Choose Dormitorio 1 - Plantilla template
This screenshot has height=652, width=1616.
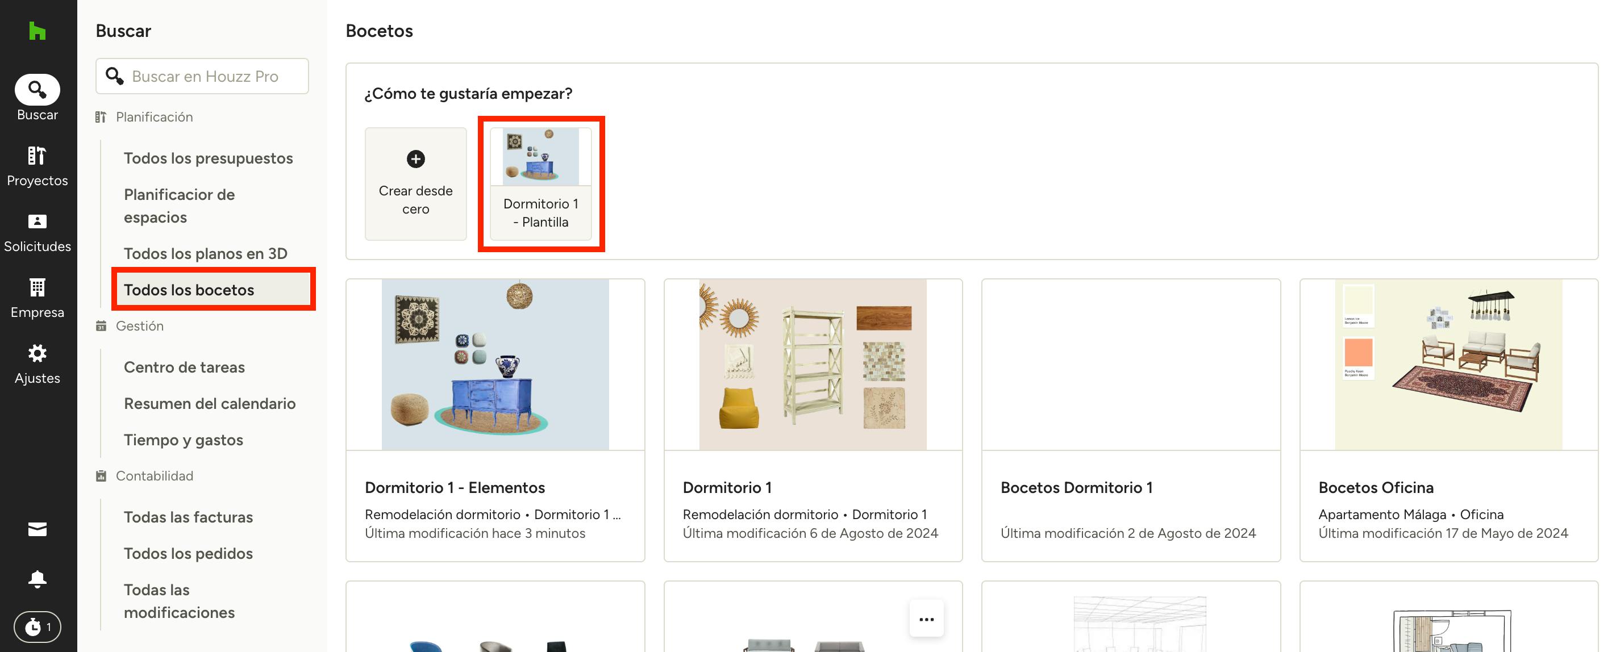540,183
